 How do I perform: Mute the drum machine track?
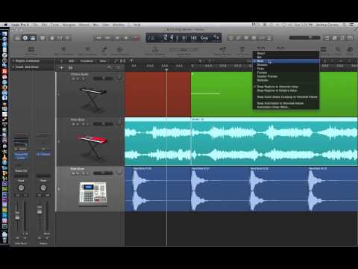coord(73,173)
